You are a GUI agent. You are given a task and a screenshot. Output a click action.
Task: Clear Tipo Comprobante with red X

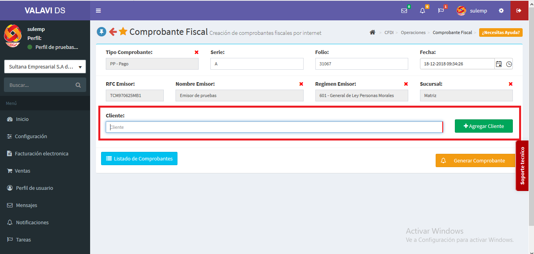click(197, 52)
